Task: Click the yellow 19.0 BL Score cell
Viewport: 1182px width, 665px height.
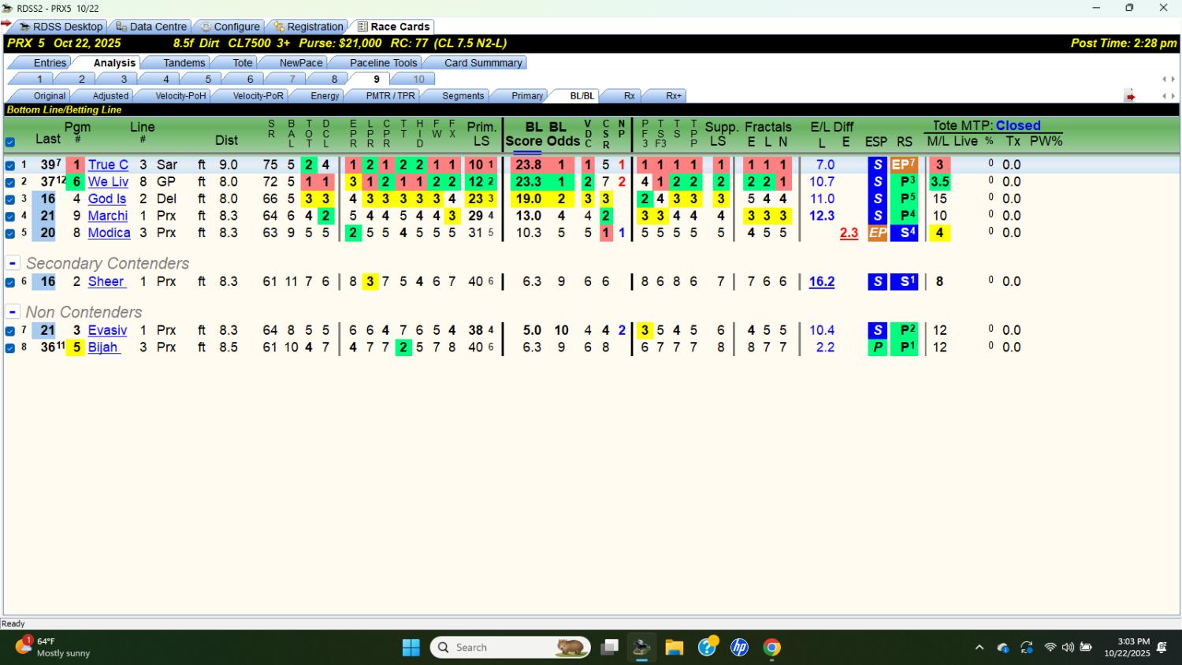Action: click(x=528, y=199)
